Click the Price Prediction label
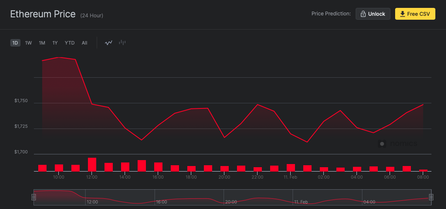This screenshot has height=209, width=446. (x=331, y=14)
